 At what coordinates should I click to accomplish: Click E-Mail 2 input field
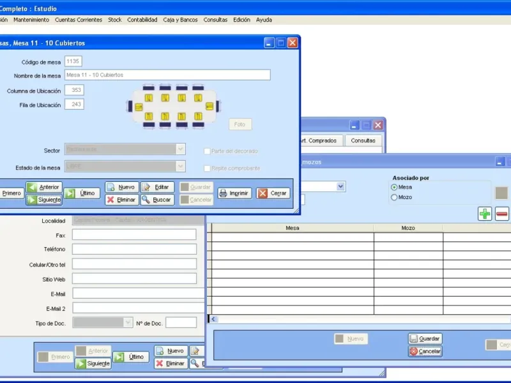tap(139, 308)
